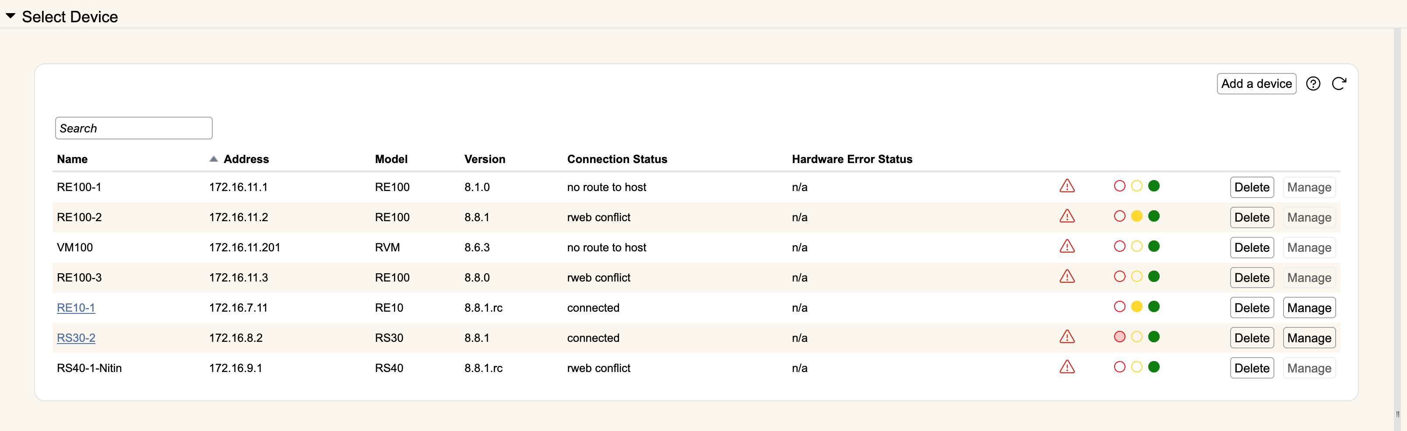
Task: Sort by Hardware Error Status header
Action: [852, 159]
